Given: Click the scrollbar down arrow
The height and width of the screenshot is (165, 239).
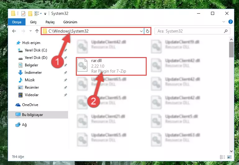Looking at the screenshot, I should tap(231, 151).
